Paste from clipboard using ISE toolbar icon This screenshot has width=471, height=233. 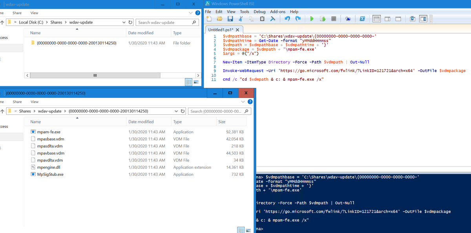coord(262,19)
